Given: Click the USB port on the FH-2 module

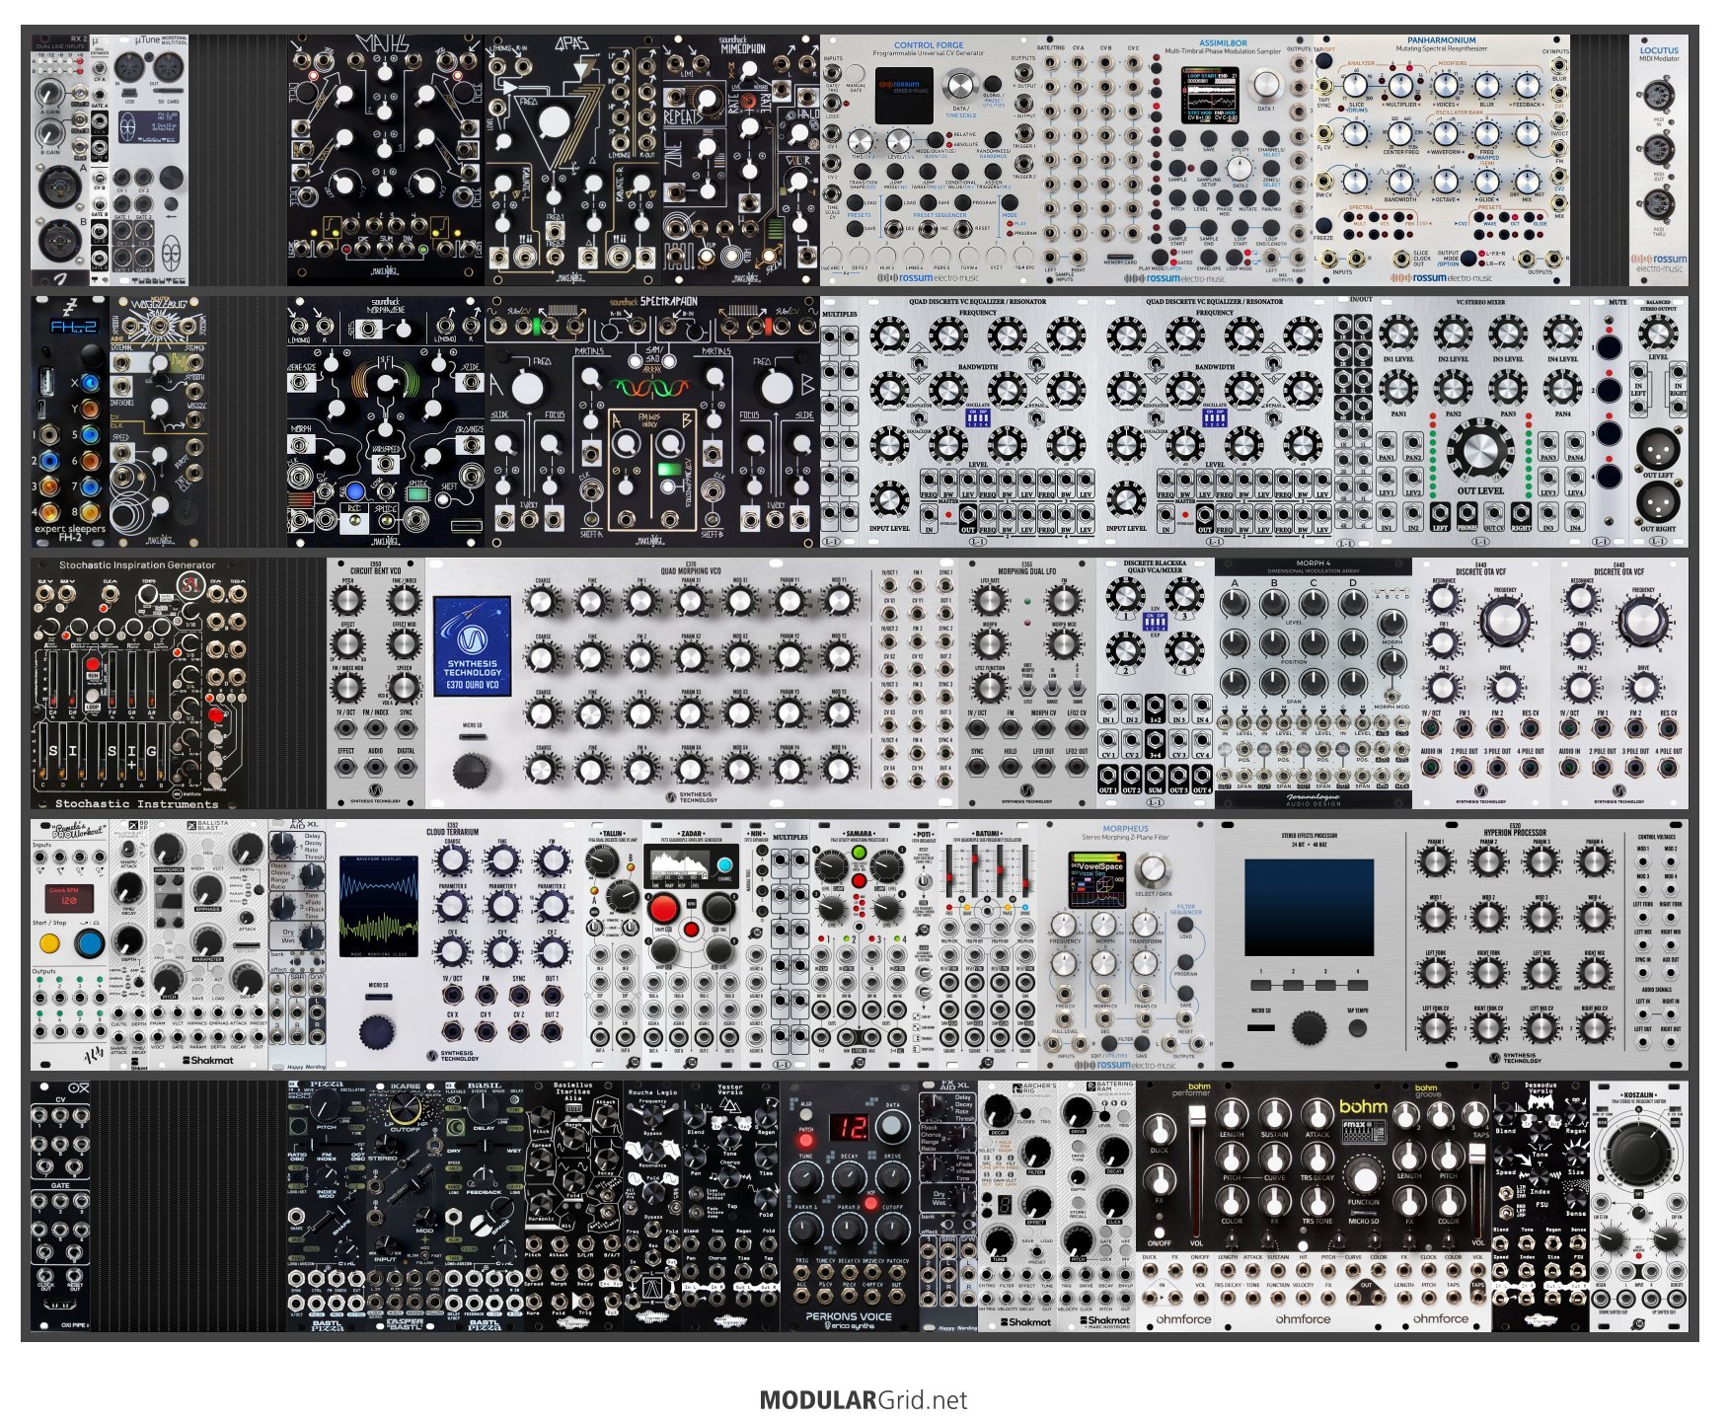Looking at the screenshot, I should pos(47,380).
